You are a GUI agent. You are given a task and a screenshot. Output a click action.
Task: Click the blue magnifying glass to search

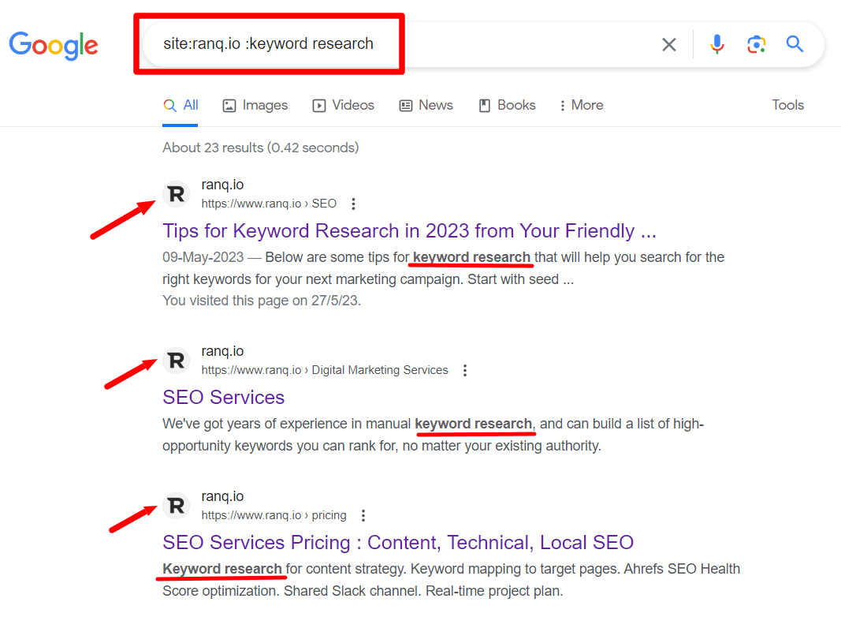pos(794,44)
